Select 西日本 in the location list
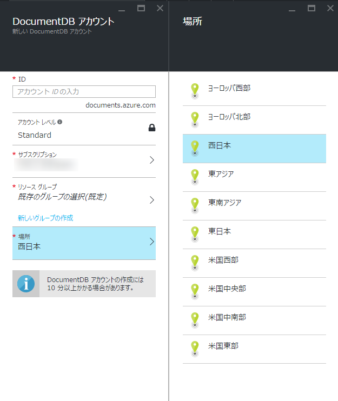 [x=254, y=149]
